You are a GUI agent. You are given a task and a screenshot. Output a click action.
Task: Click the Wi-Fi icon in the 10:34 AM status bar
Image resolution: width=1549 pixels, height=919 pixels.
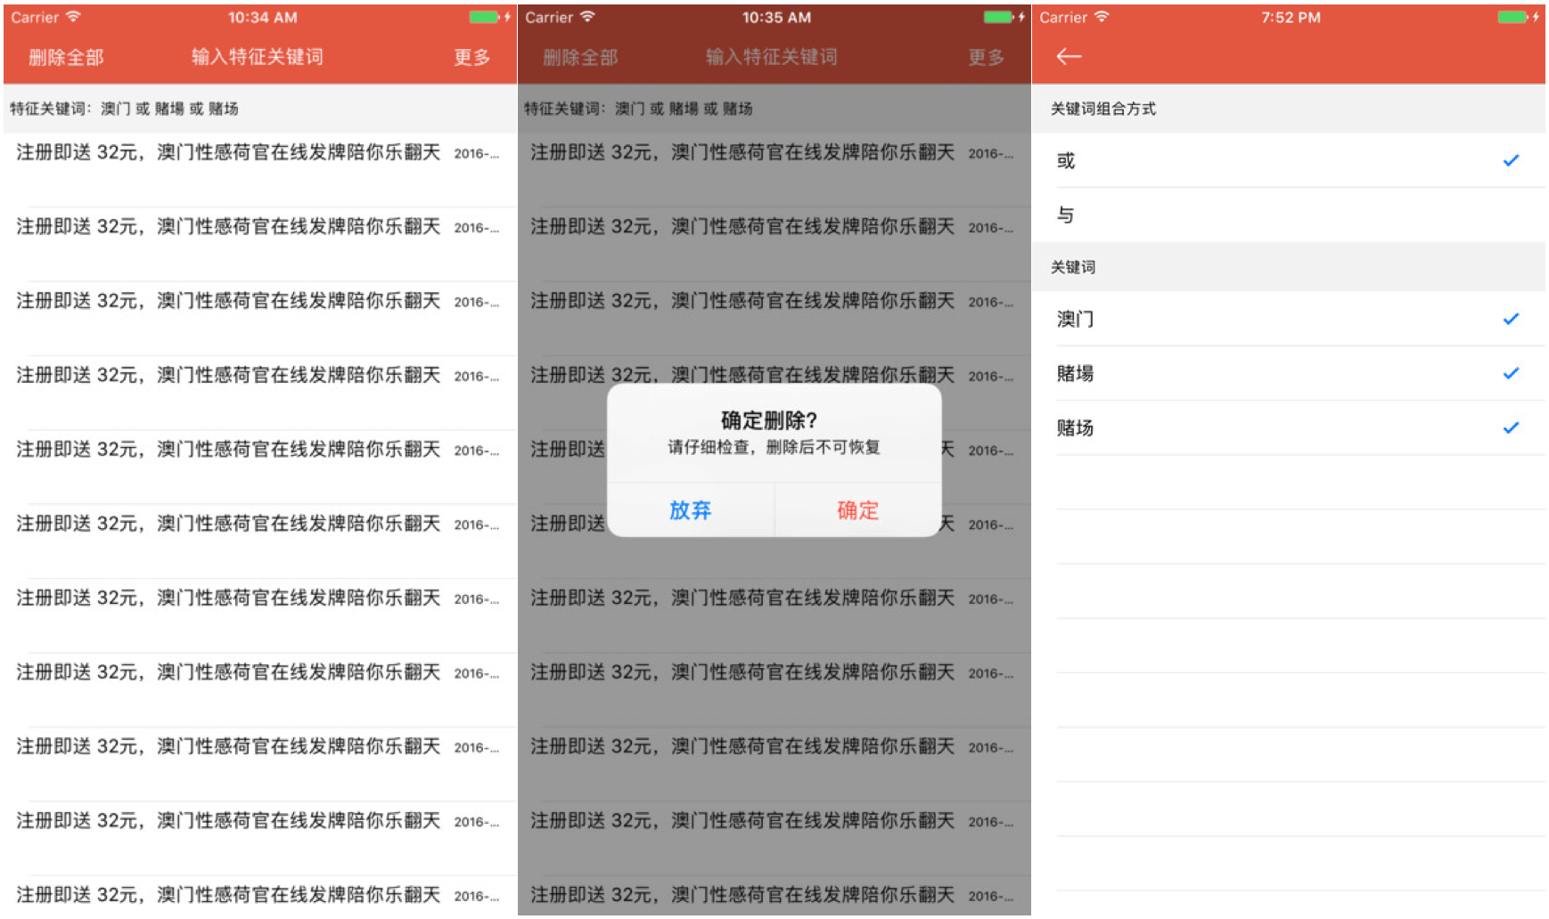[73, 17]
